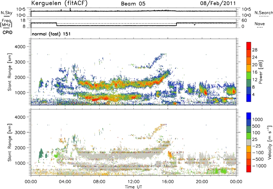This screenshot has width=273, height=189.
Task: Click the "N.Search" legend label
Action: click(263, 13)
